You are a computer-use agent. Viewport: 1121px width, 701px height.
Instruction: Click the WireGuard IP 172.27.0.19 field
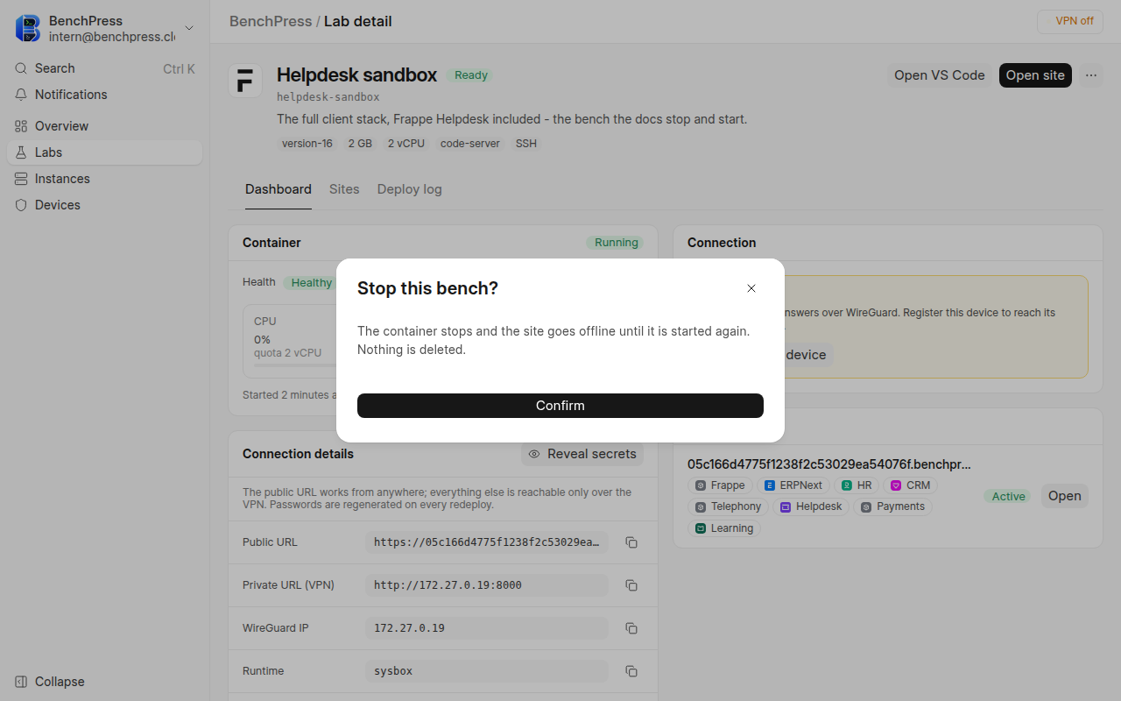[x=487, y=628]
